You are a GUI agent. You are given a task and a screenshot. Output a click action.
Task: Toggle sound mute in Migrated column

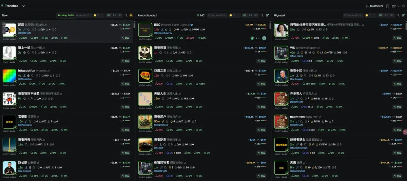coord(398,15)
